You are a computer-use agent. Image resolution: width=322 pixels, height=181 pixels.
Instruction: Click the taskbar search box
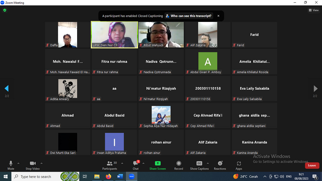coord(45,177)
